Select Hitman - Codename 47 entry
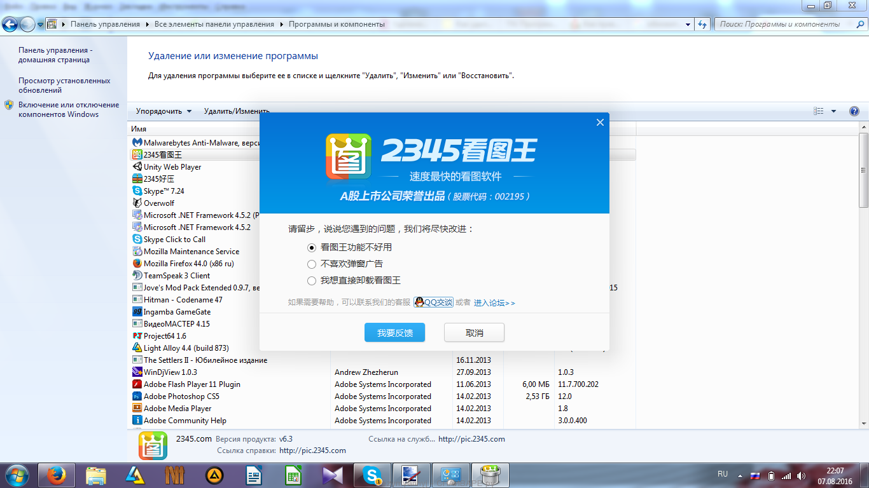The height and width of the screenshot is (488, 869). (183, 300)
